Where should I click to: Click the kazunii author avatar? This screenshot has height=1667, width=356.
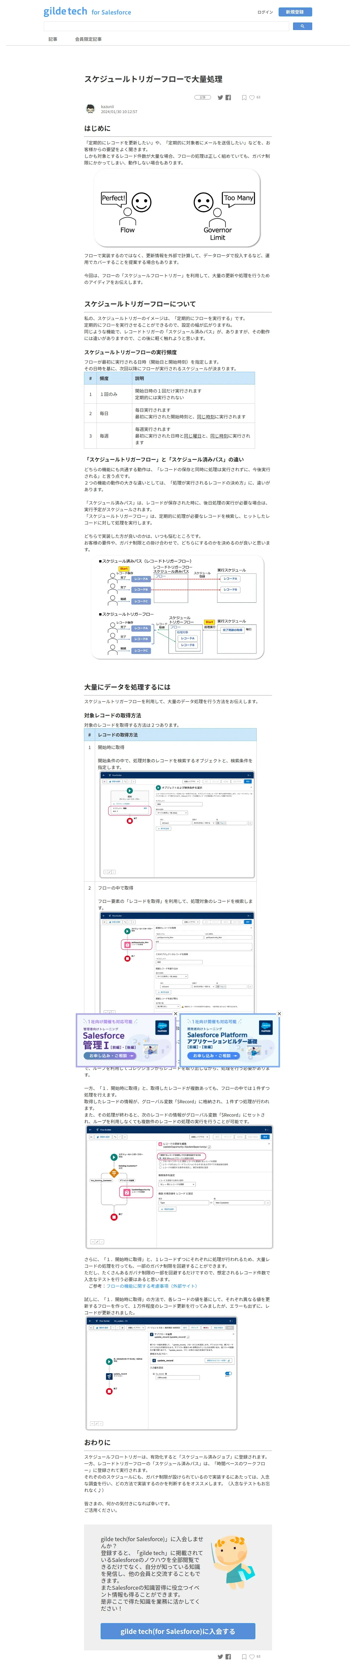(x=90, y=109)
